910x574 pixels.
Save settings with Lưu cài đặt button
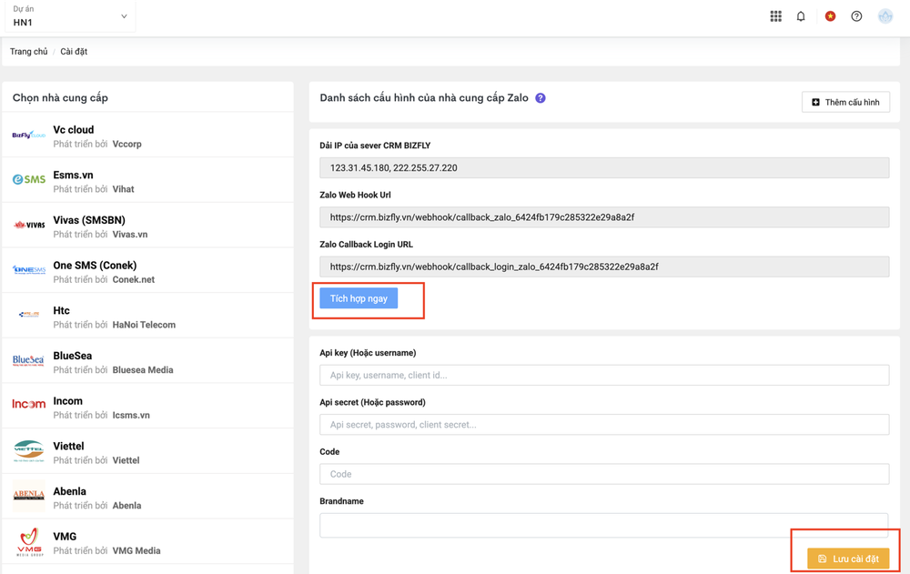[848, 559]
